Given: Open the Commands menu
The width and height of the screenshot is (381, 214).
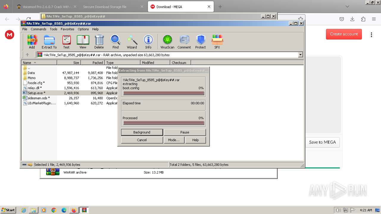Looking at the screenshot, I should pos(38,29).
